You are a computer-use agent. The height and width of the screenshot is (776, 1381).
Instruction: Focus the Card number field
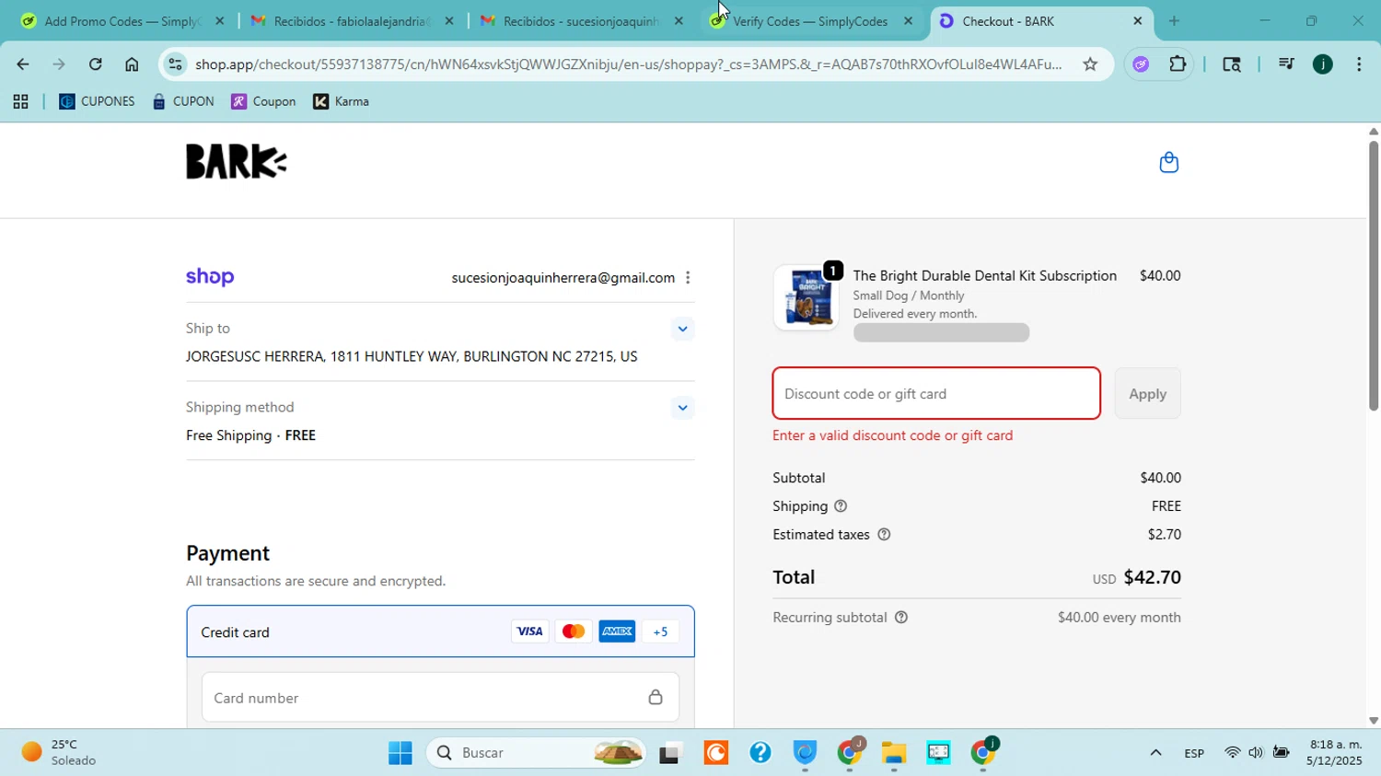tap(440, 697)
